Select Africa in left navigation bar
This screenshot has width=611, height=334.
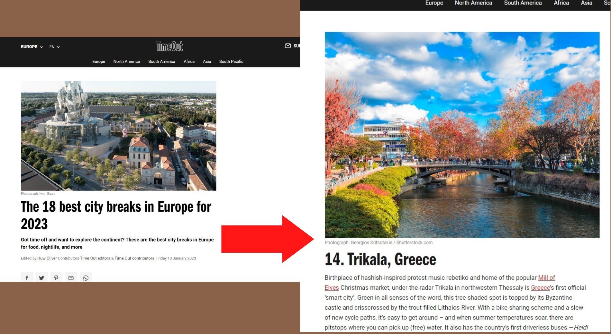(x=189, y=61)
